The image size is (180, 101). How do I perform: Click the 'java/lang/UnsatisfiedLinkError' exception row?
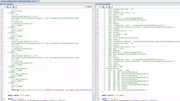point(125,90)
